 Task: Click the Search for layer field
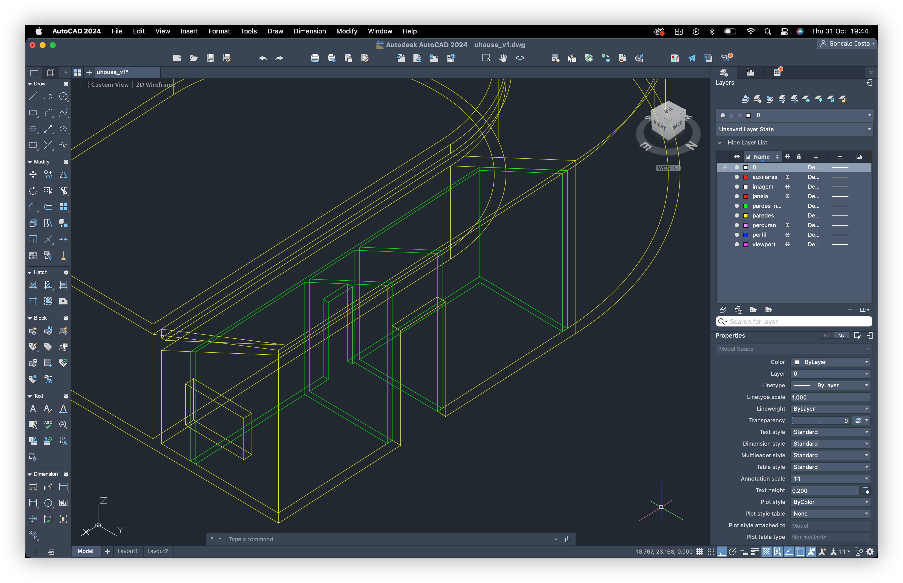[x=794, y=321]
